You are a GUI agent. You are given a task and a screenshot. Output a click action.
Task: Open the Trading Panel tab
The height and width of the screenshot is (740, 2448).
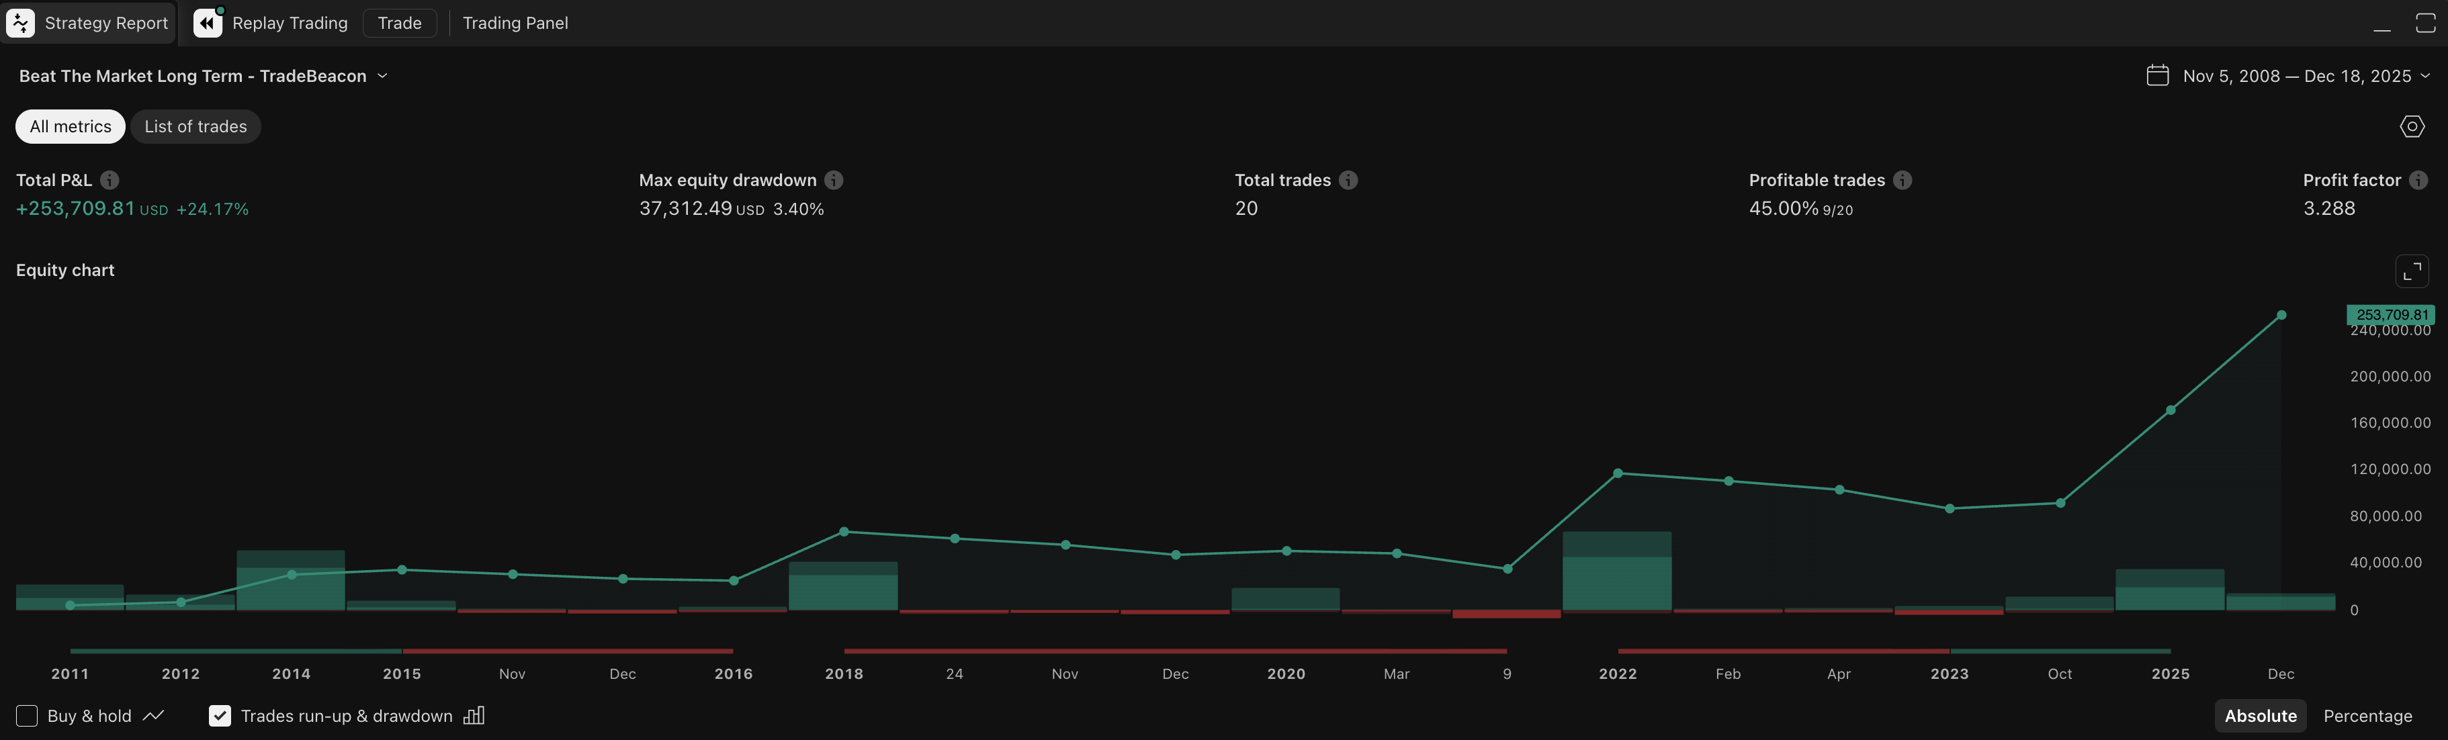(515, 23)
